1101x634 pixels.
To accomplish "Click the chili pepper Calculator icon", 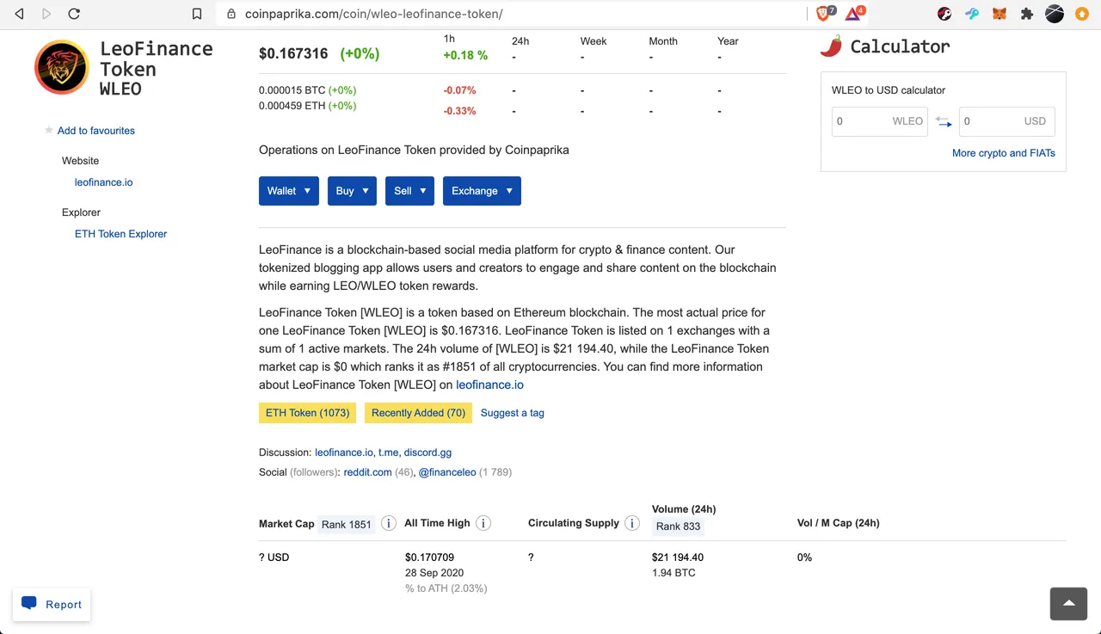I will 831,46.
